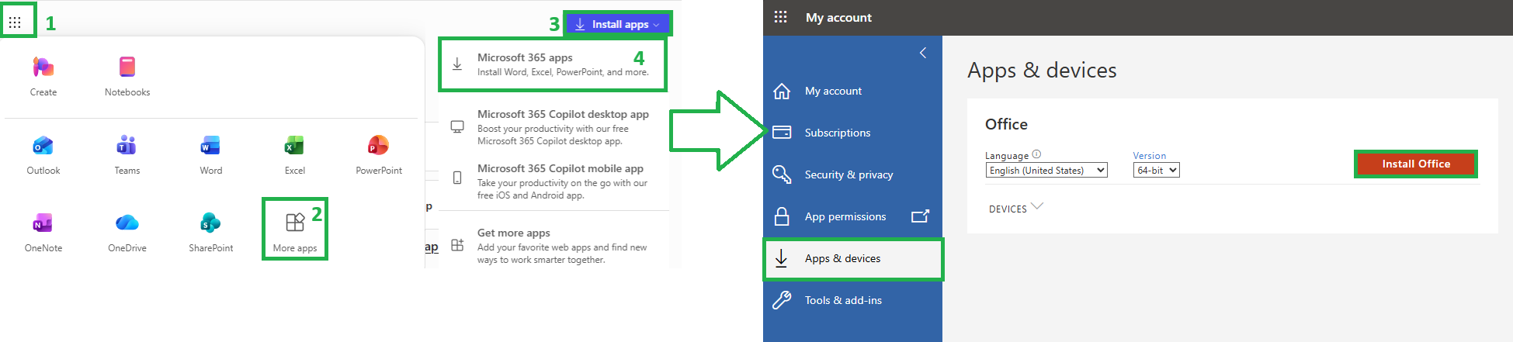Click the card icon next to Subscriptions
This screenshot has width=1513, height=342.
tap(782, 133)
